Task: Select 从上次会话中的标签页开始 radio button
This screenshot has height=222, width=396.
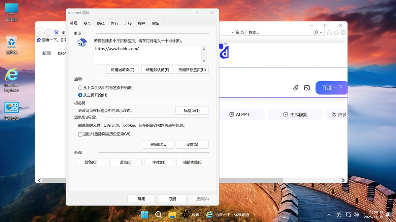Action: 80,87
